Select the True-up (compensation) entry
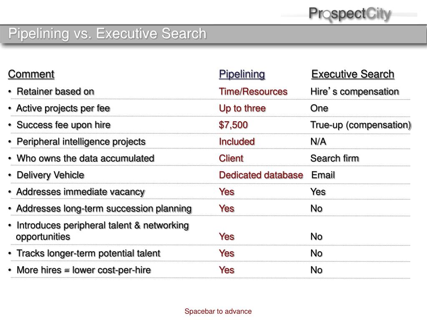 [x=361, y=125]
